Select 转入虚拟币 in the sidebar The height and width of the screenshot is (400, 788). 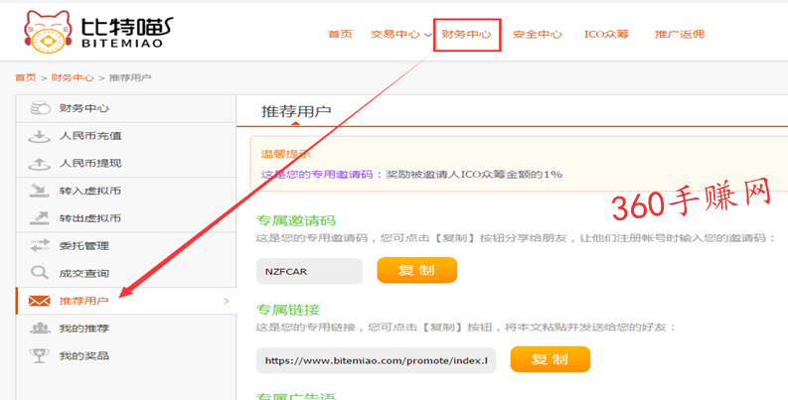point(126,191)
